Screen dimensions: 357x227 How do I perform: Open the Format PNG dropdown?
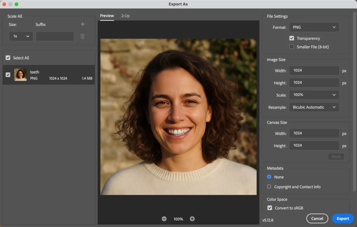point(314,27)
